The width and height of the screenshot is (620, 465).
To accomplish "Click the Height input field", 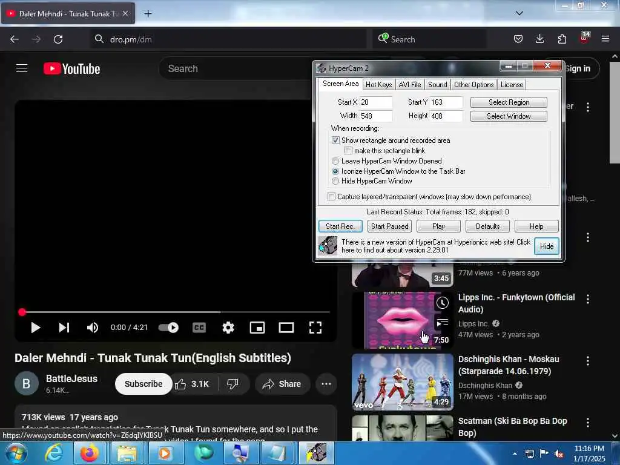I will point(446,116).
